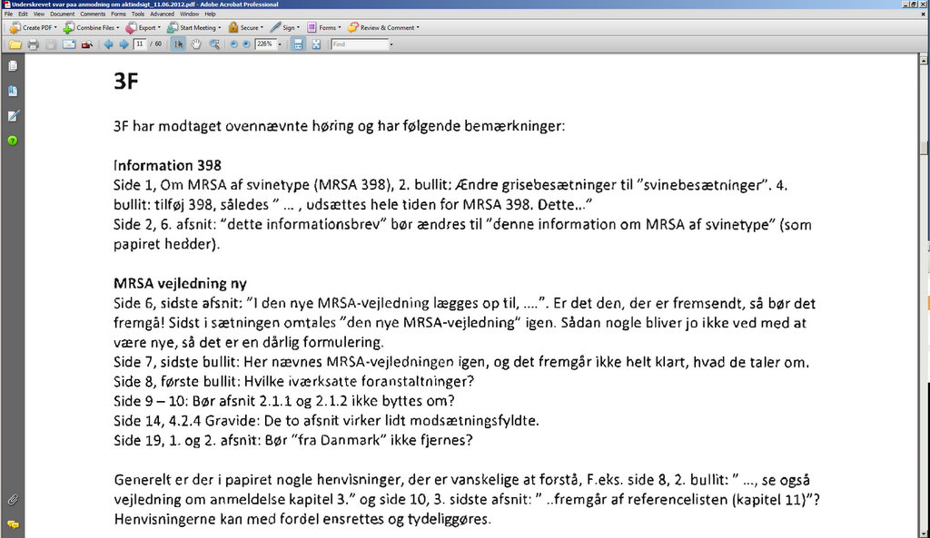Open the Window menu
This screenshot has height=538, width=930.
tap(190, 14)
